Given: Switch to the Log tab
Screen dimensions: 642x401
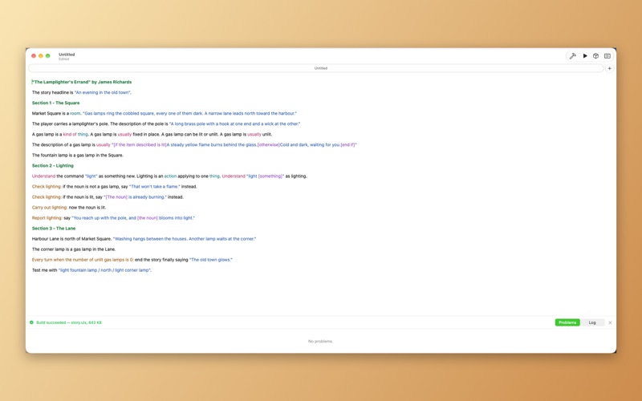Looking at the screenshot, I should pos(592,322).
